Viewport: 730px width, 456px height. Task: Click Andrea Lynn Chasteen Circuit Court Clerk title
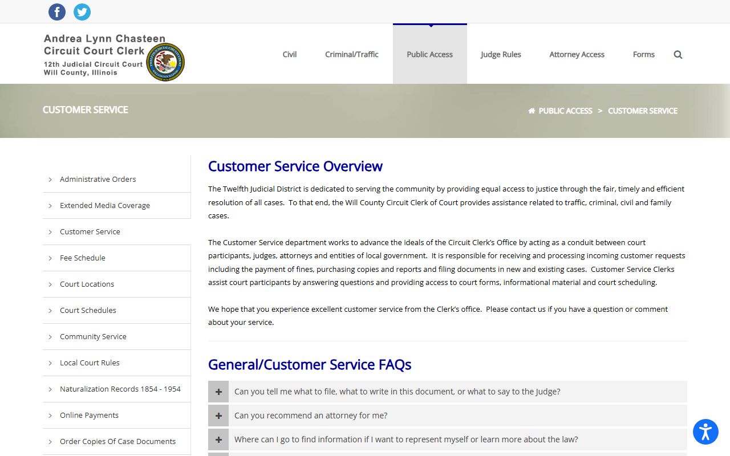tap(105, 44)
